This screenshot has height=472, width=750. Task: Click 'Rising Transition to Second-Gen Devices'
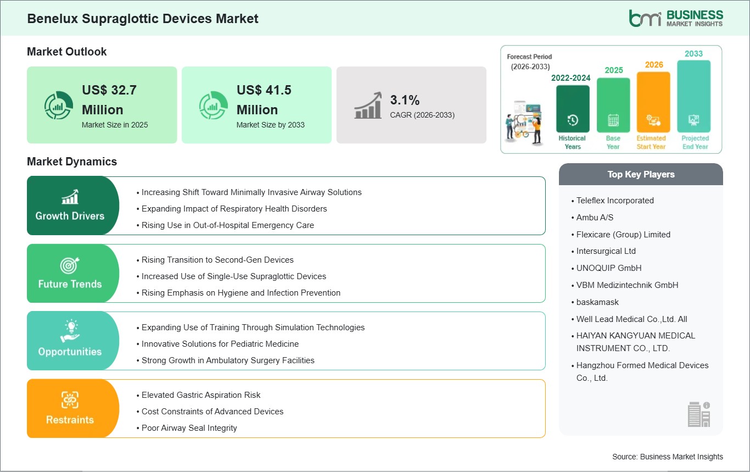(217, 260)
